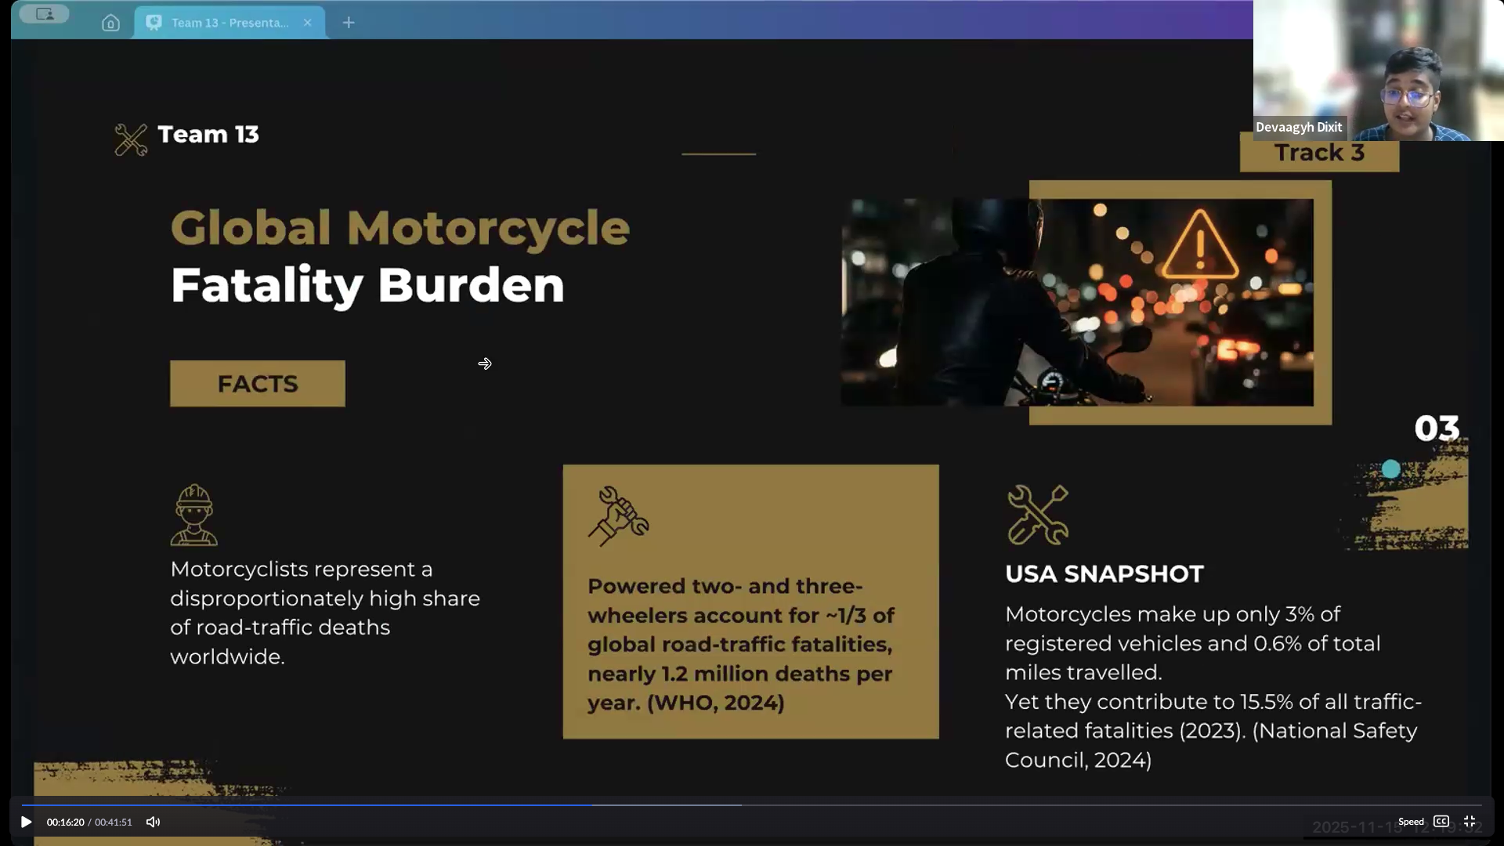The width and height of the screenshot is (1504, 846).
Task: Click the hand holding wrench icon
Action: click(x=618, y=515)
